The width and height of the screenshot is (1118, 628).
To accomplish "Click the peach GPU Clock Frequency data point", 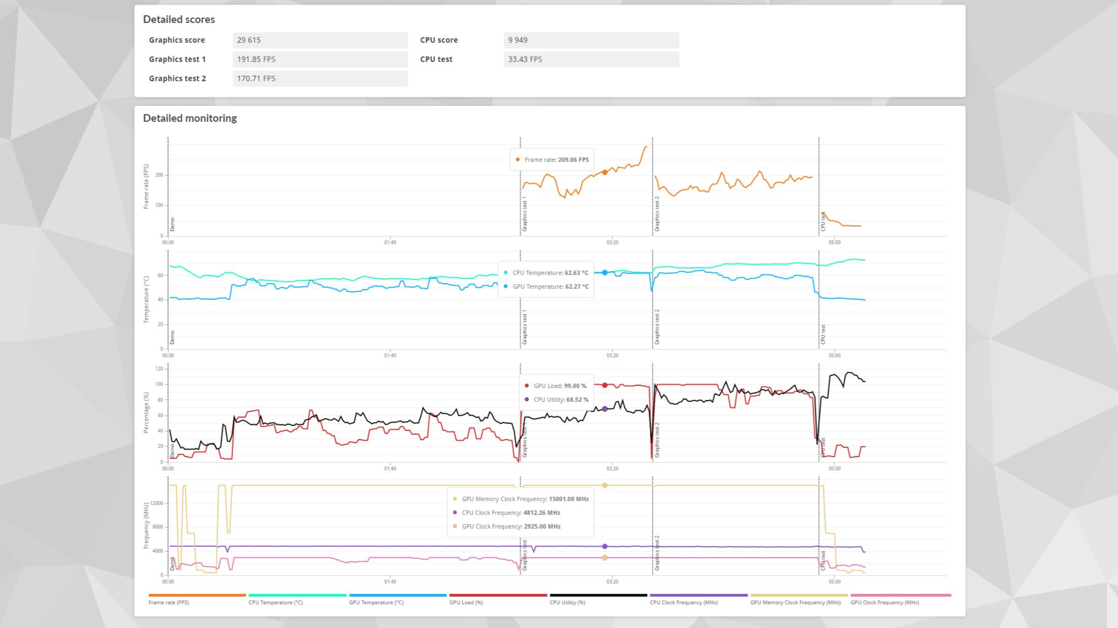I will point(605,558).
